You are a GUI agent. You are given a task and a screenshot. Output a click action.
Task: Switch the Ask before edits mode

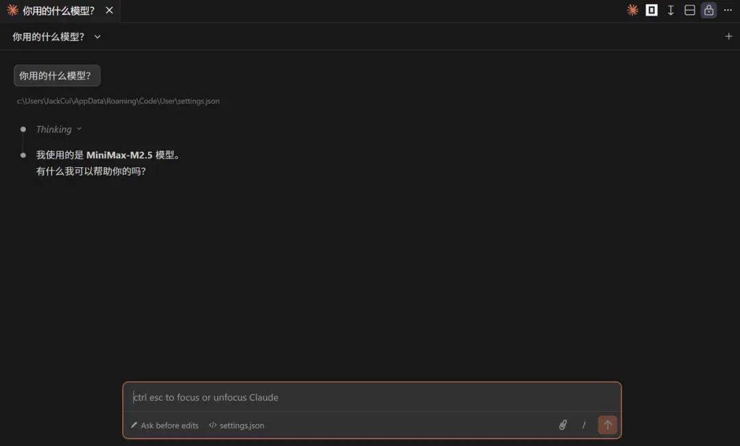pyautogui.click(x=164, y=425)
